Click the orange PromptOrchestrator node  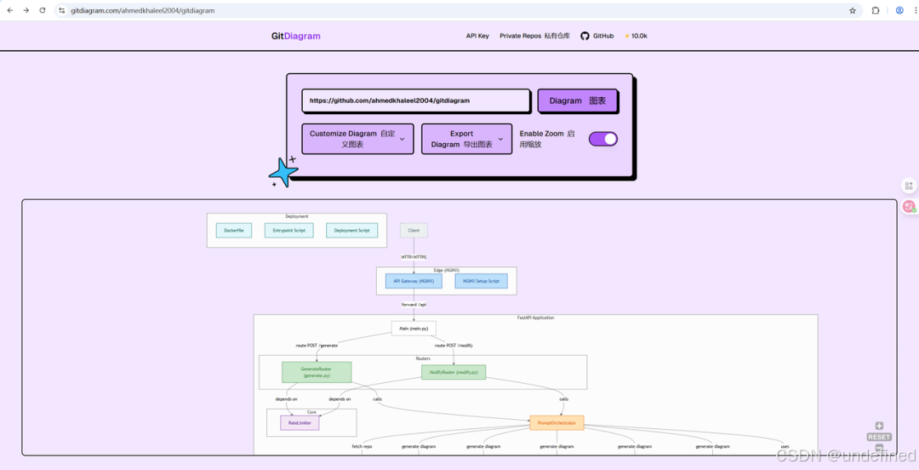point(557,422)
